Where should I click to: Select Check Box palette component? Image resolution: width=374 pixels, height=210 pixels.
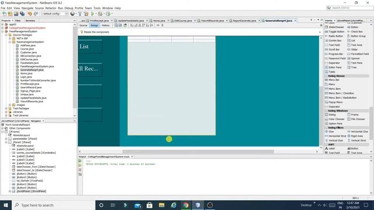pos(355,32)
